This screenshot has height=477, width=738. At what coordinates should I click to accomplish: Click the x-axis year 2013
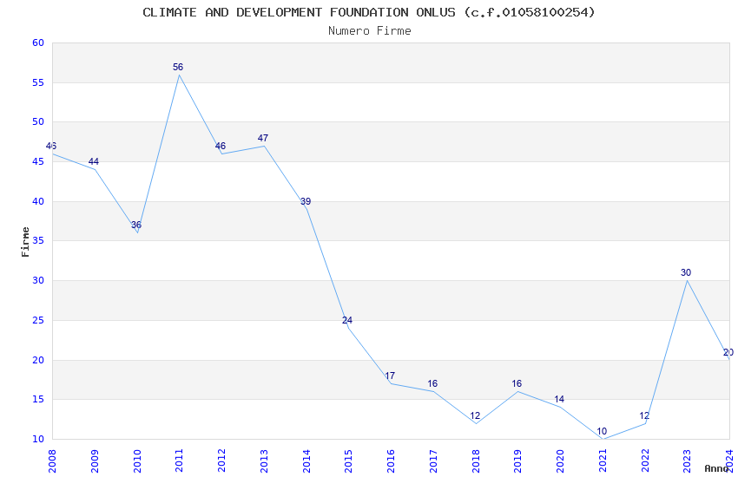click(x=264, y=461)
